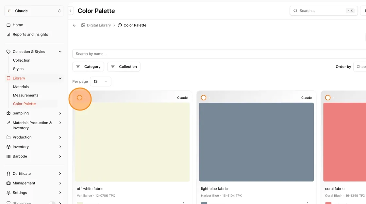Image resolution: width=366 pixels, height=204 pixels.
Task: Click the Home sidebar link
Action: [x=18, y=25]
